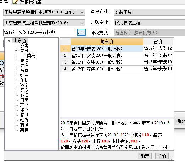185x164 pixels.
Task: Select row 1 省19年-安装120(一般计税) in 地市价
Action: point(107,49)
